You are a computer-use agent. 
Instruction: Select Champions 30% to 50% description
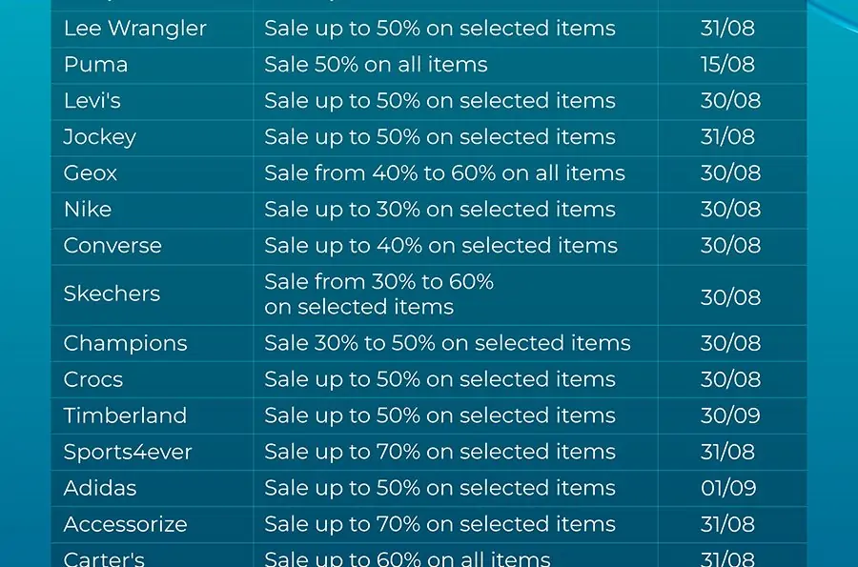pyautogui.click(x=448, y=343)
